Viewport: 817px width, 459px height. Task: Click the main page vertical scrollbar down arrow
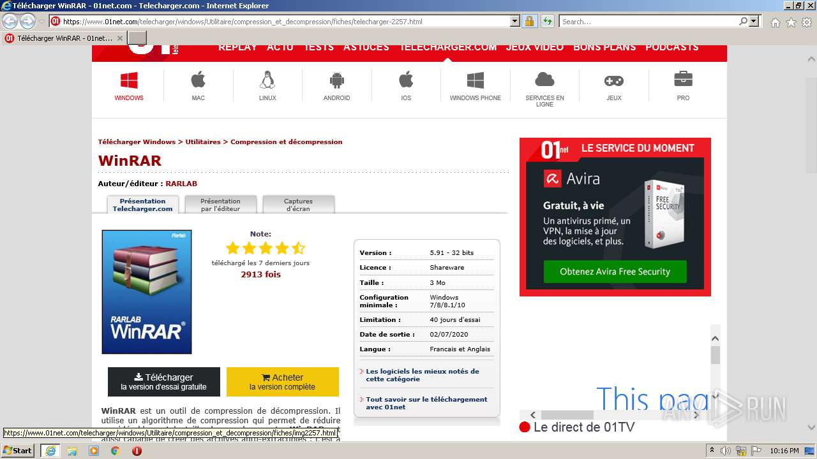point(811,428)
